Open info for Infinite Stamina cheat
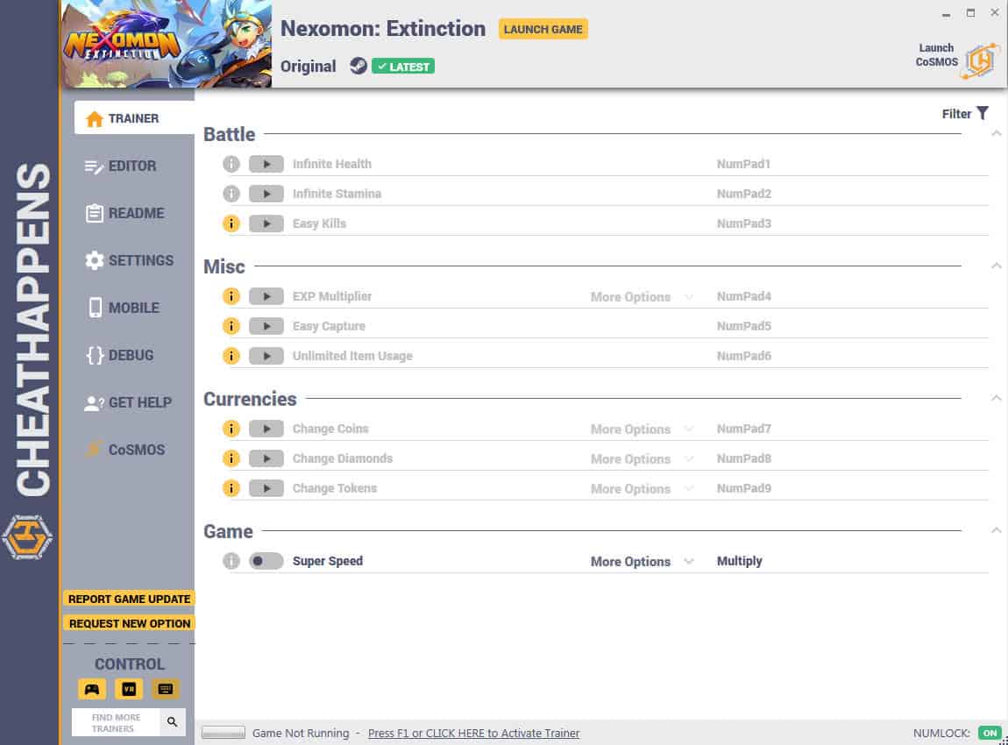 231,194
